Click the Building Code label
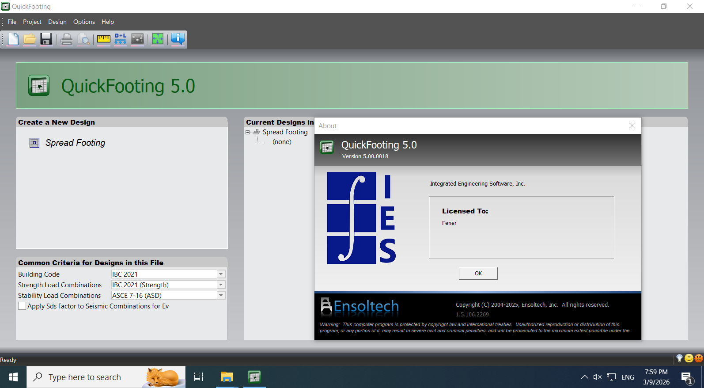 coord(39,274)
